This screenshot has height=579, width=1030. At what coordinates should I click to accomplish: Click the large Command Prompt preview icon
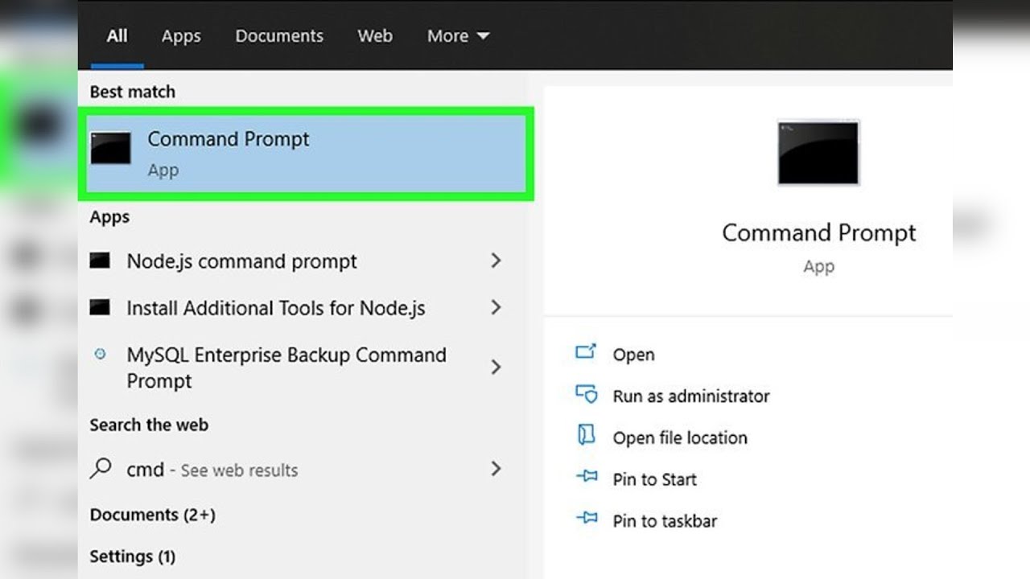(818, 153)
